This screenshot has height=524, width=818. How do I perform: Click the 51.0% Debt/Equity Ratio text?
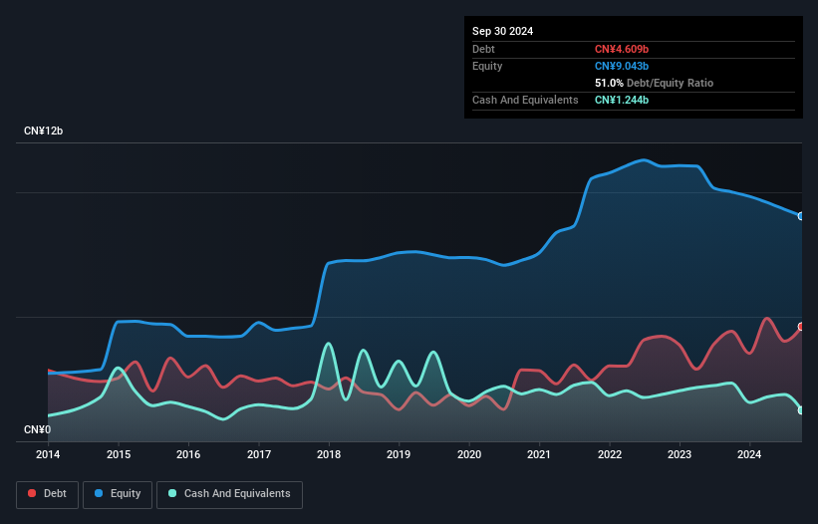pos(654,83)
